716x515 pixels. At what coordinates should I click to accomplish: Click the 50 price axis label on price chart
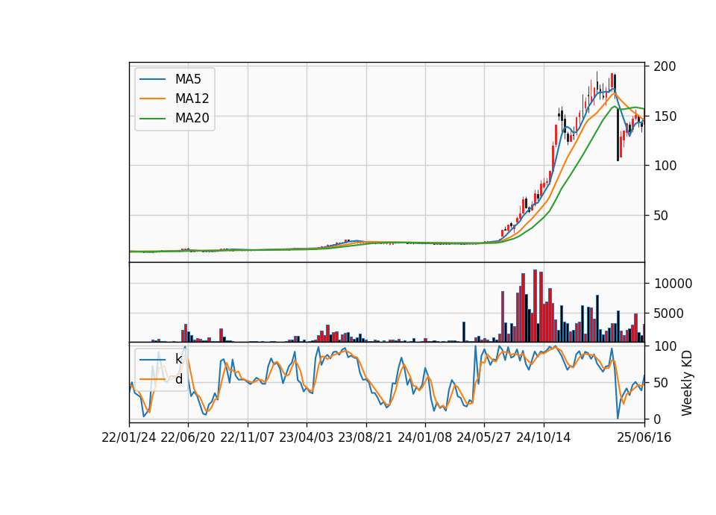pos(662,215)
